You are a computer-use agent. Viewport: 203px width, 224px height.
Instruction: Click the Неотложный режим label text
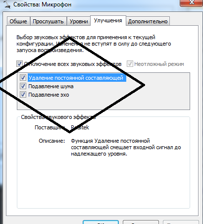[x=159, y=64]
